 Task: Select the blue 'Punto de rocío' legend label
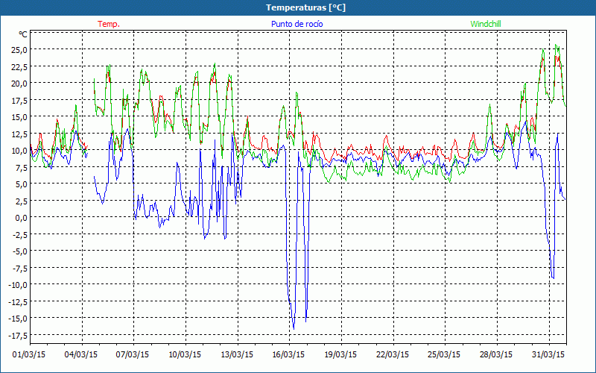[297, 24]
